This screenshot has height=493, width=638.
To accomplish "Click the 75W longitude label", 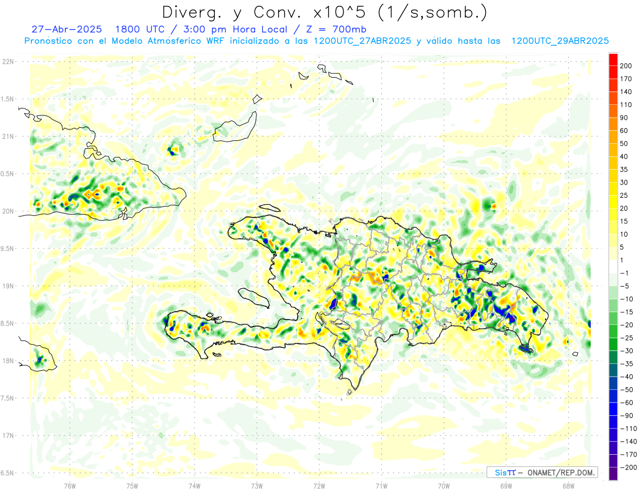I will (x=132, y=486).
